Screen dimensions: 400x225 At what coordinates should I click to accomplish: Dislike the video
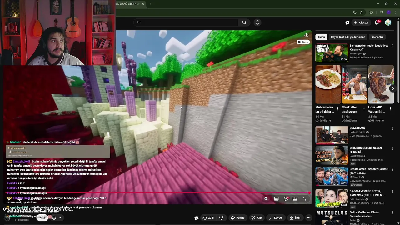(x=221, y=218)
